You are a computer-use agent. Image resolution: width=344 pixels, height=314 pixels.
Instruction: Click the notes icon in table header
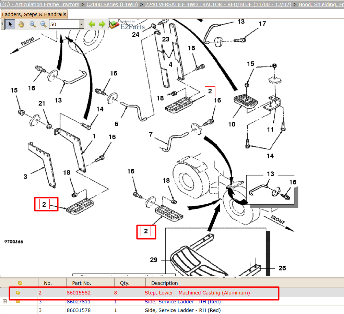point(20,283)
